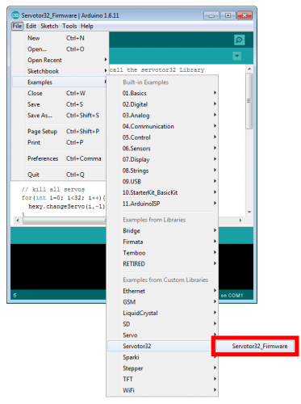The height and width of the screenshot is (404, 301).
Task: Choose Print from the File menu
Action: pos(60,142)
